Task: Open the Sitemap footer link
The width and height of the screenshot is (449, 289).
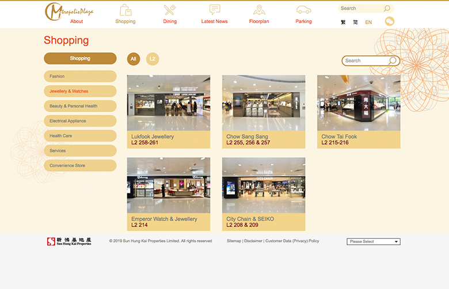Action: tap(234, 241)
